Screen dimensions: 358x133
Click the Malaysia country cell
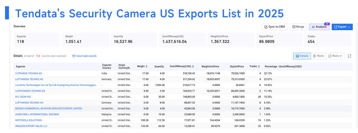point(106,114)
